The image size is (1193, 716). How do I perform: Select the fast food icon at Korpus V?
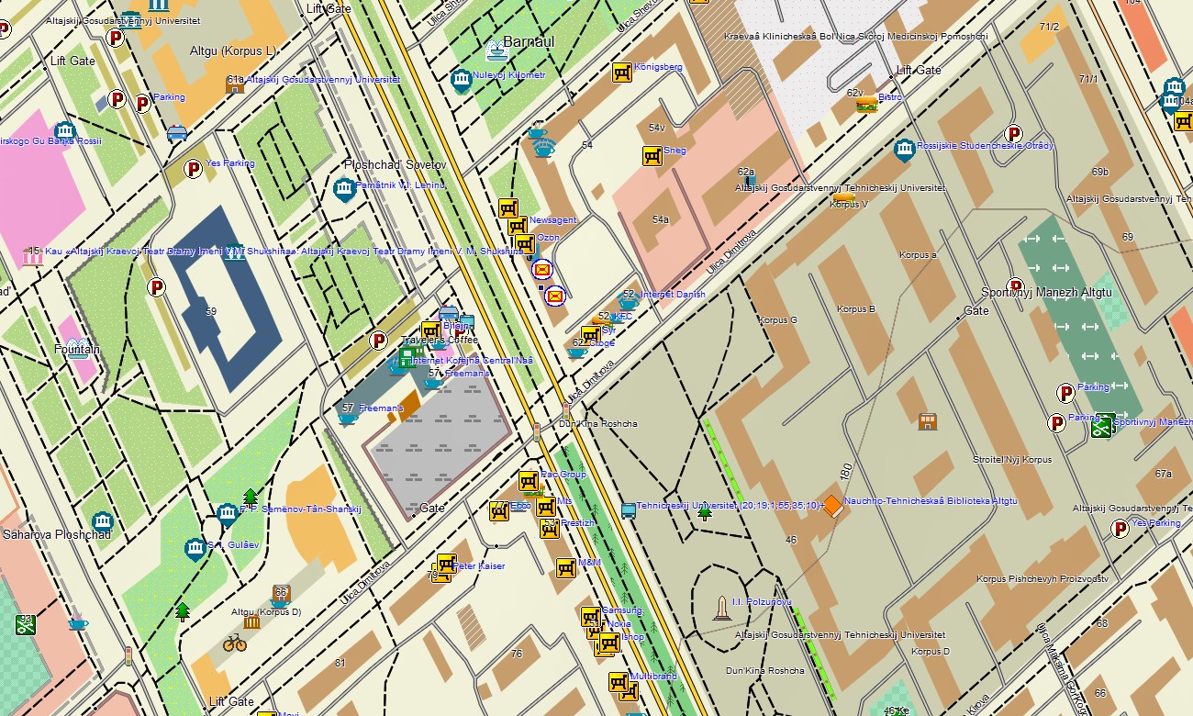844,196
